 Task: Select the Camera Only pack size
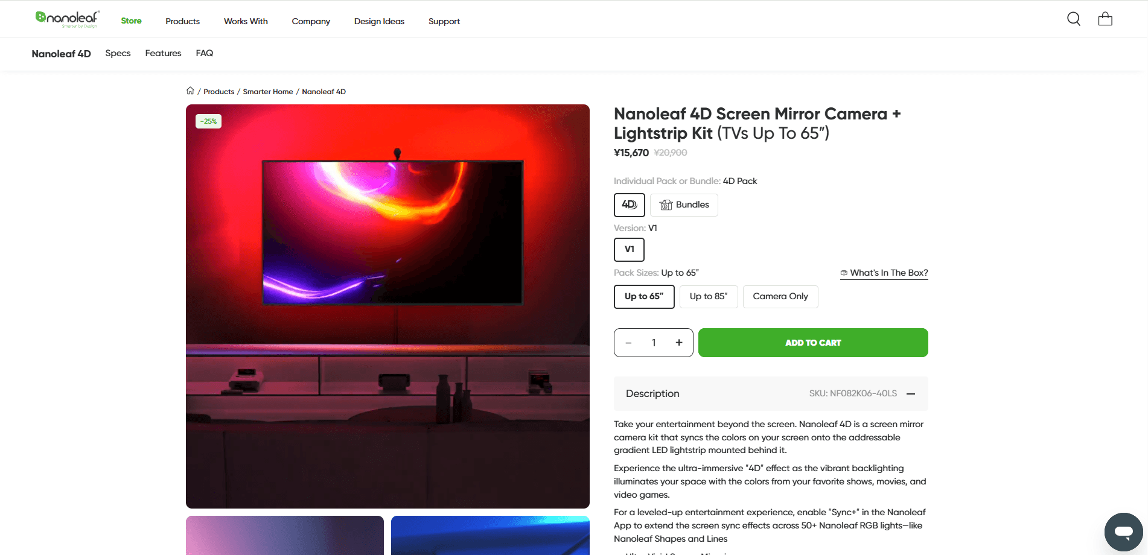tap(780, 297)
